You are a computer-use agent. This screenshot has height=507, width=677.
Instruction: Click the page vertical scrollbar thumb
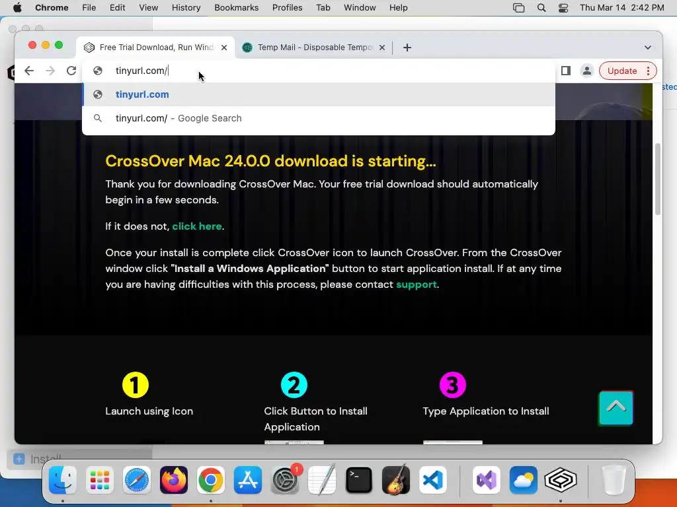[x=658, y=179]
